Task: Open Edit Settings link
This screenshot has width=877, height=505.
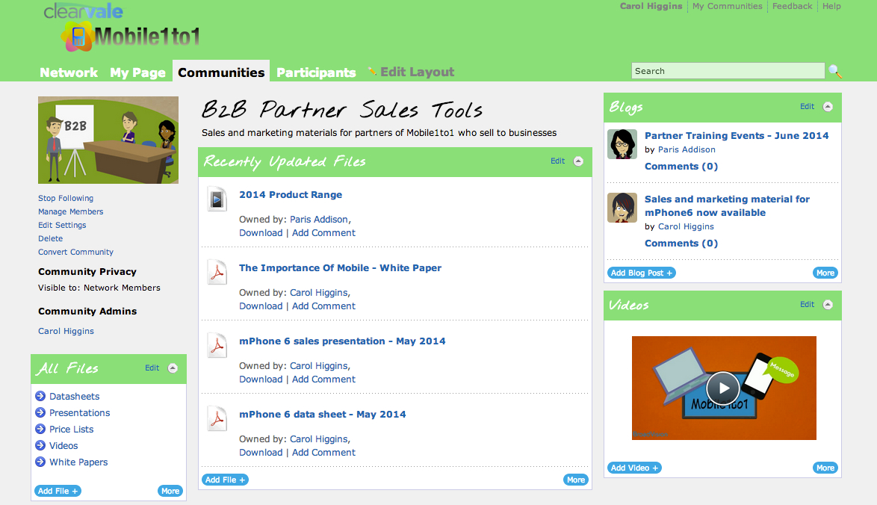Action: tap(62, 225)
